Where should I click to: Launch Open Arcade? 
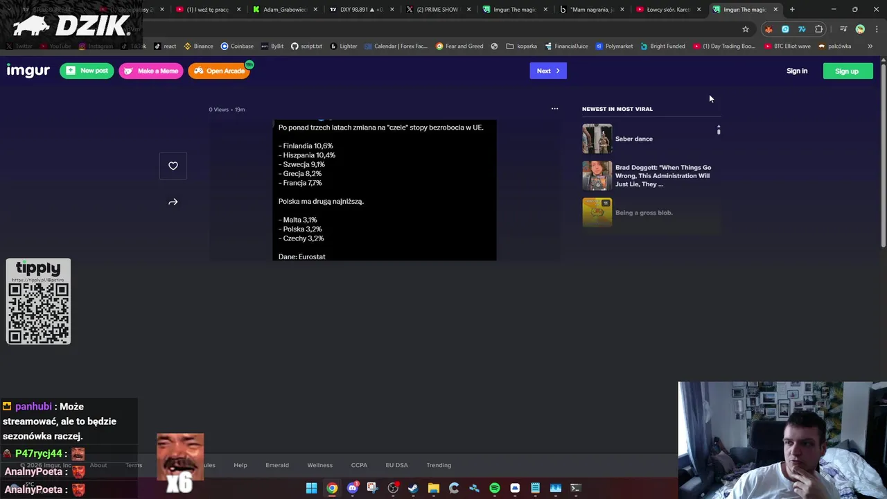[x=219, y=71]
